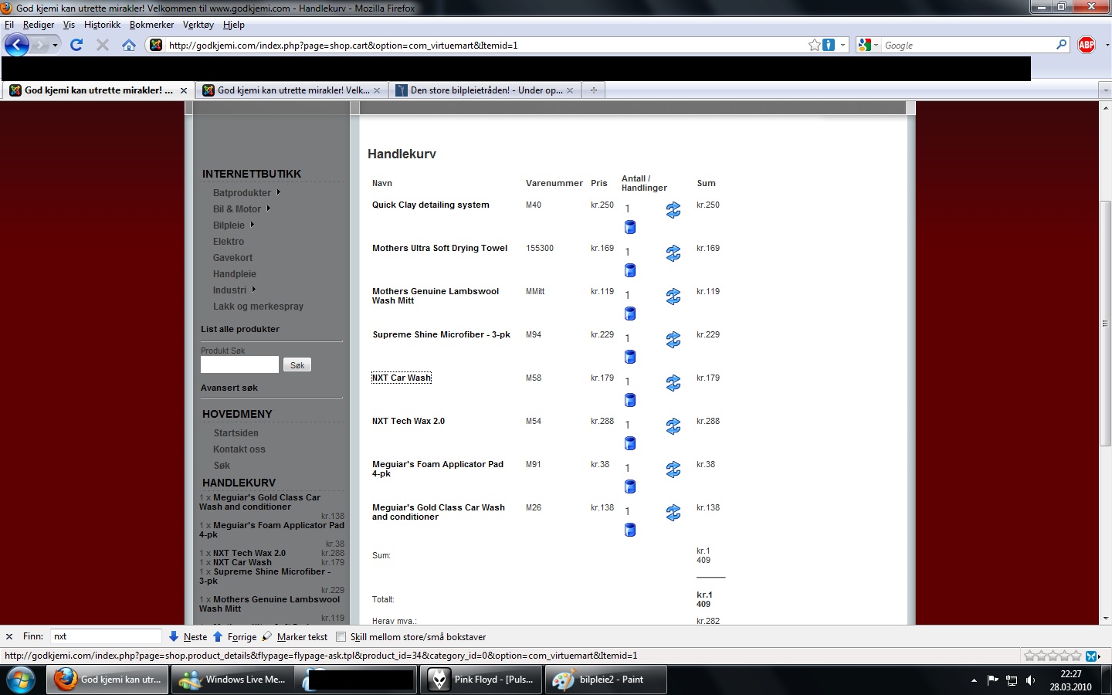Screen dimensions: 1112x695
Task: Open the Verktøy menu
Action: pyautogui.click(x=198, y=25)
